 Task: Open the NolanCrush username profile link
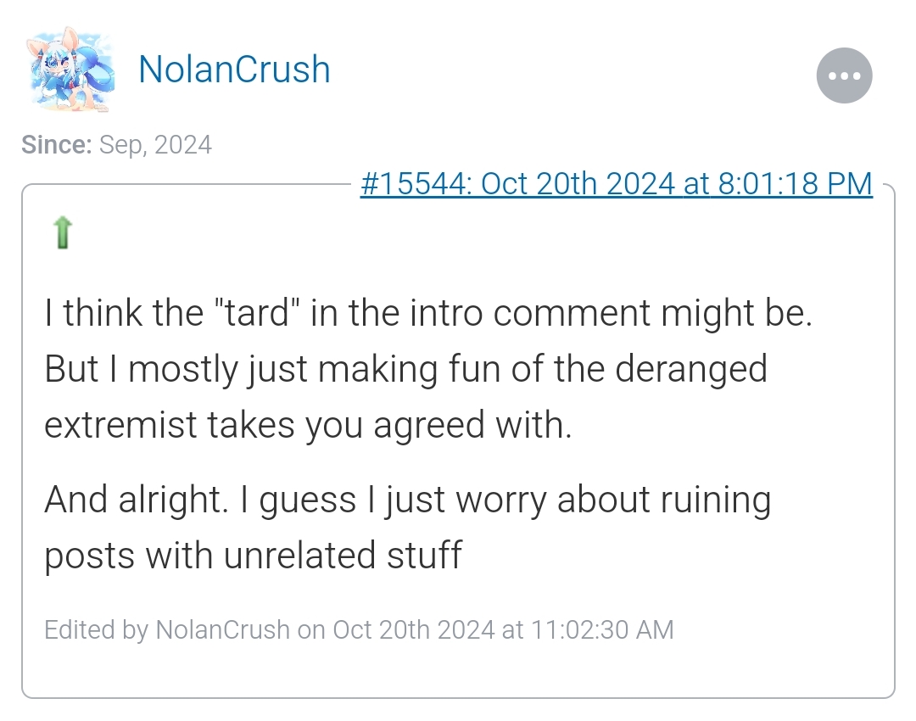(234, 69)
